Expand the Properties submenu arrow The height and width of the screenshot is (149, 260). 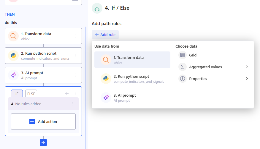click(x=247, y=79)
